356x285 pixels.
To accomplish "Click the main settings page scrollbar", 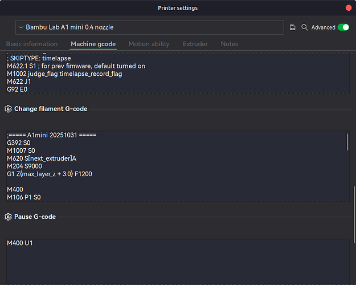I will [354, 214].
